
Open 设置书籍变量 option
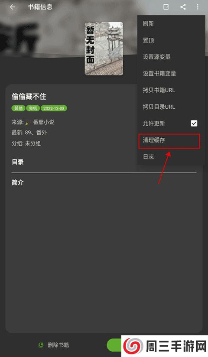click(171, 74)
